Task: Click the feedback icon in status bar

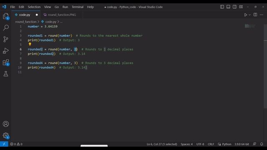Action: pos(254,144)
